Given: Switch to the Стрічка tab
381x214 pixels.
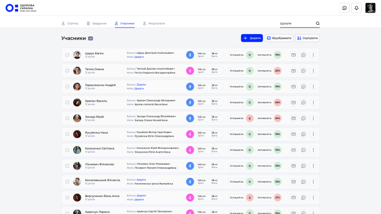Looking at the screenshot, I should tap(70, 24).
